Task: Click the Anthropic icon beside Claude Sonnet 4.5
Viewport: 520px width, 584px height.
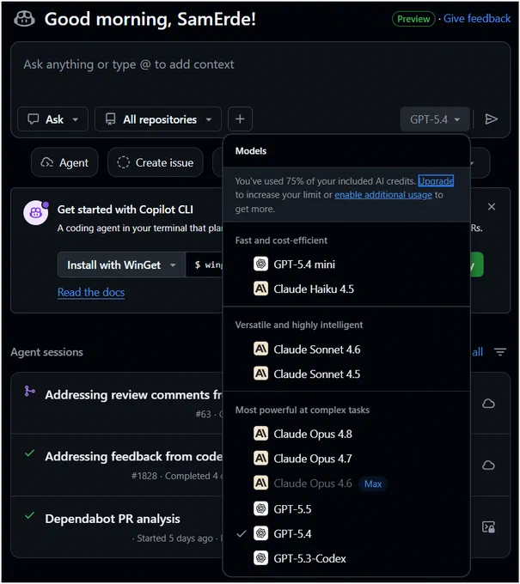Action: tap(260, 374)
